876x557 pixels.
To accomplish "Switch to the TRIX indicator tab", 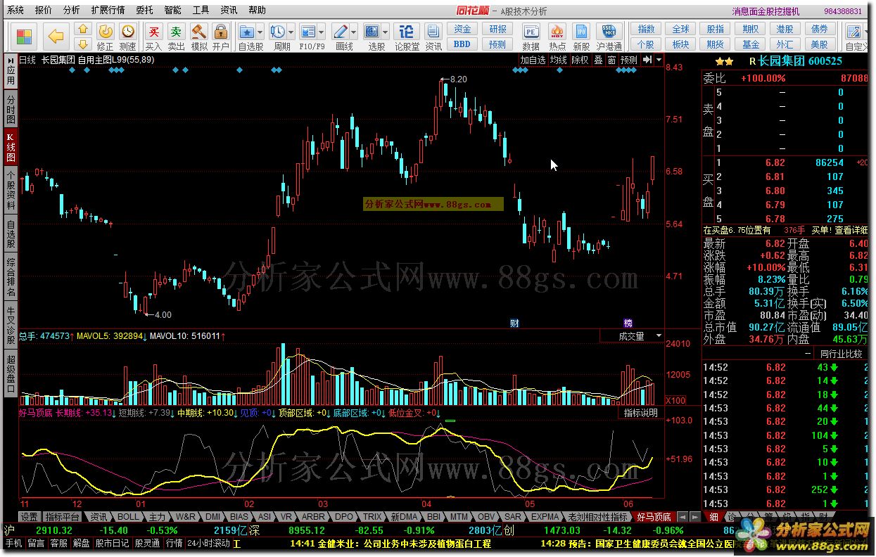I will point(372,517).
